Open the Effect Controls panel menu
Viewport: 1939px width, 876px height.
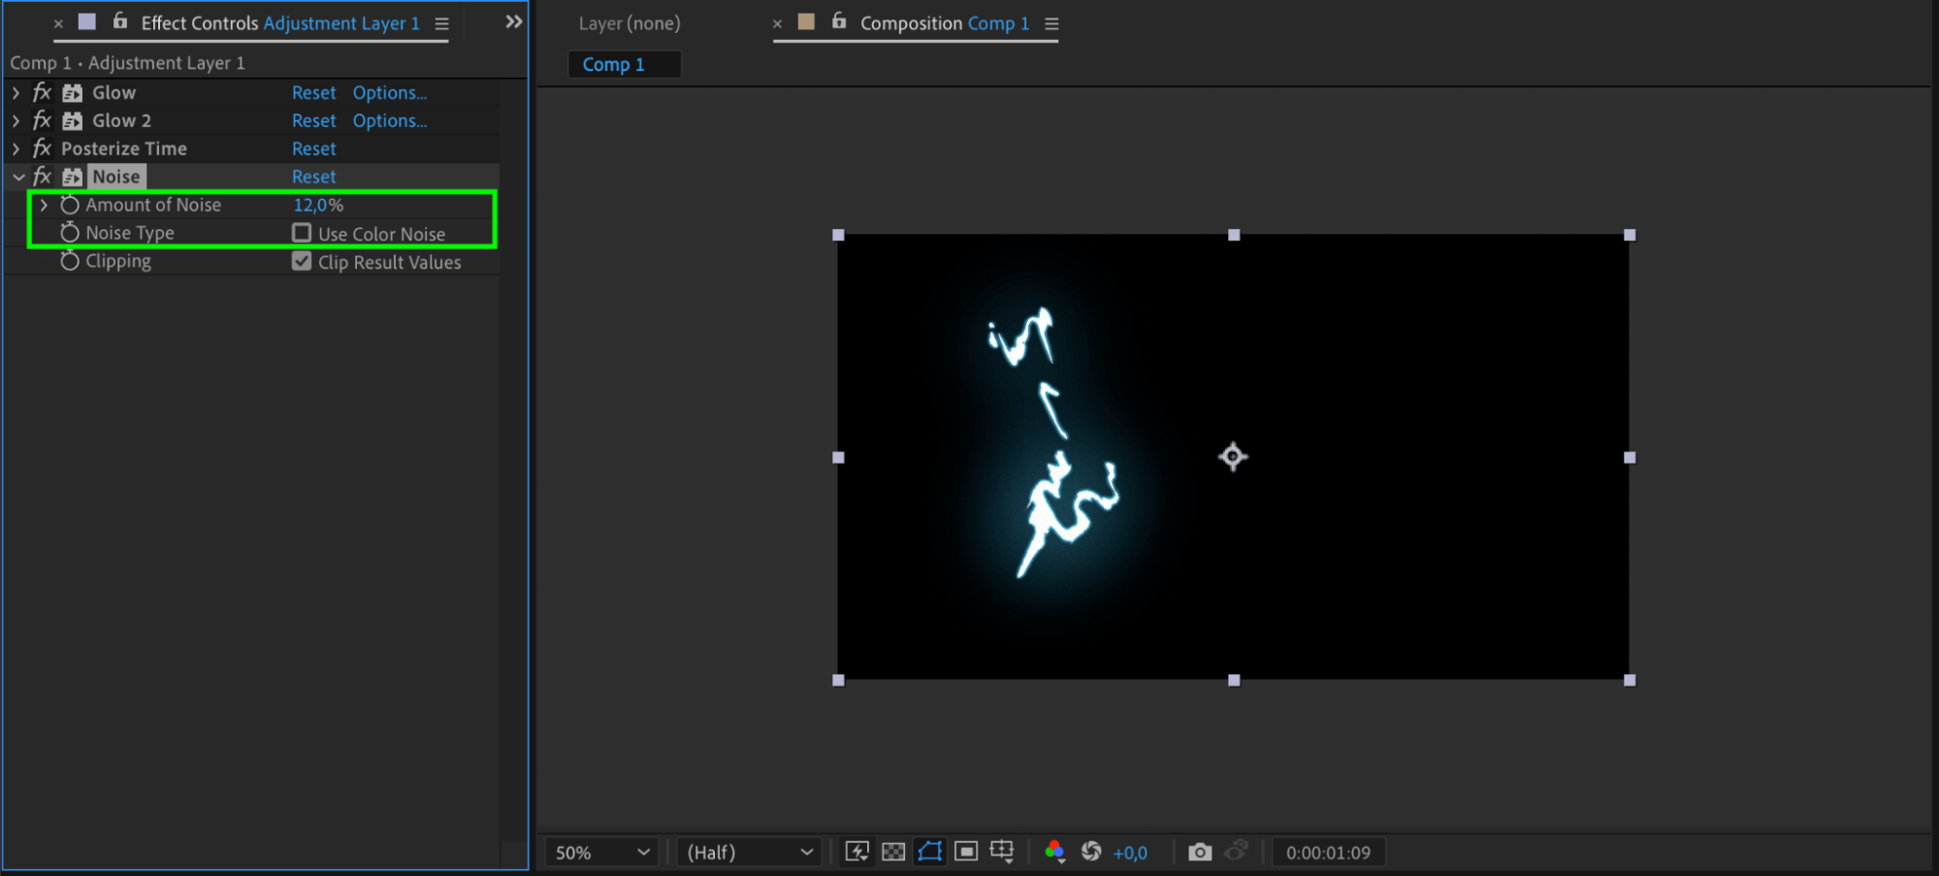[442, 23]
